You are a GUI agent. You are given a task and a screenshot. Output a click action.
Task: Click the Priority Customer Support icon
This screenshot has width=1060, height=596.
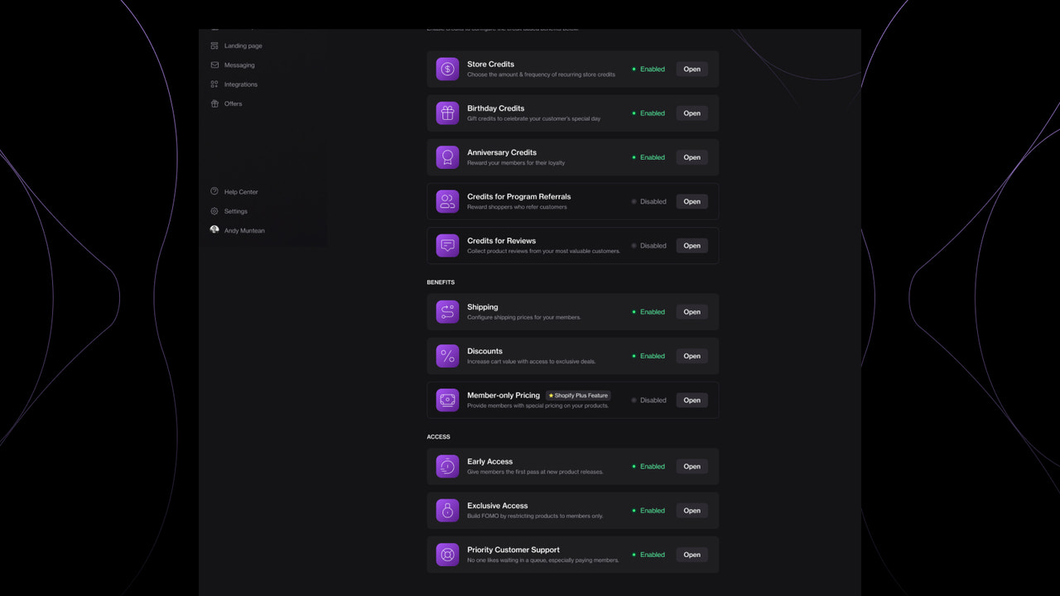(x=447, y=554)
